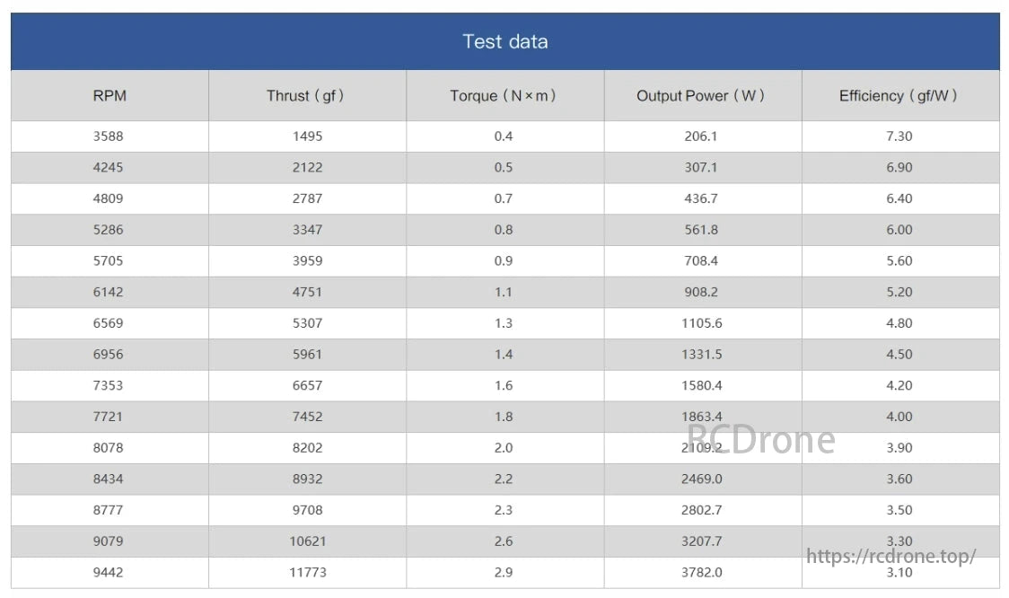Open the rcdrone.top URL link
The height and width of the screenshot is (598, 1009).
tap(891, 557)
